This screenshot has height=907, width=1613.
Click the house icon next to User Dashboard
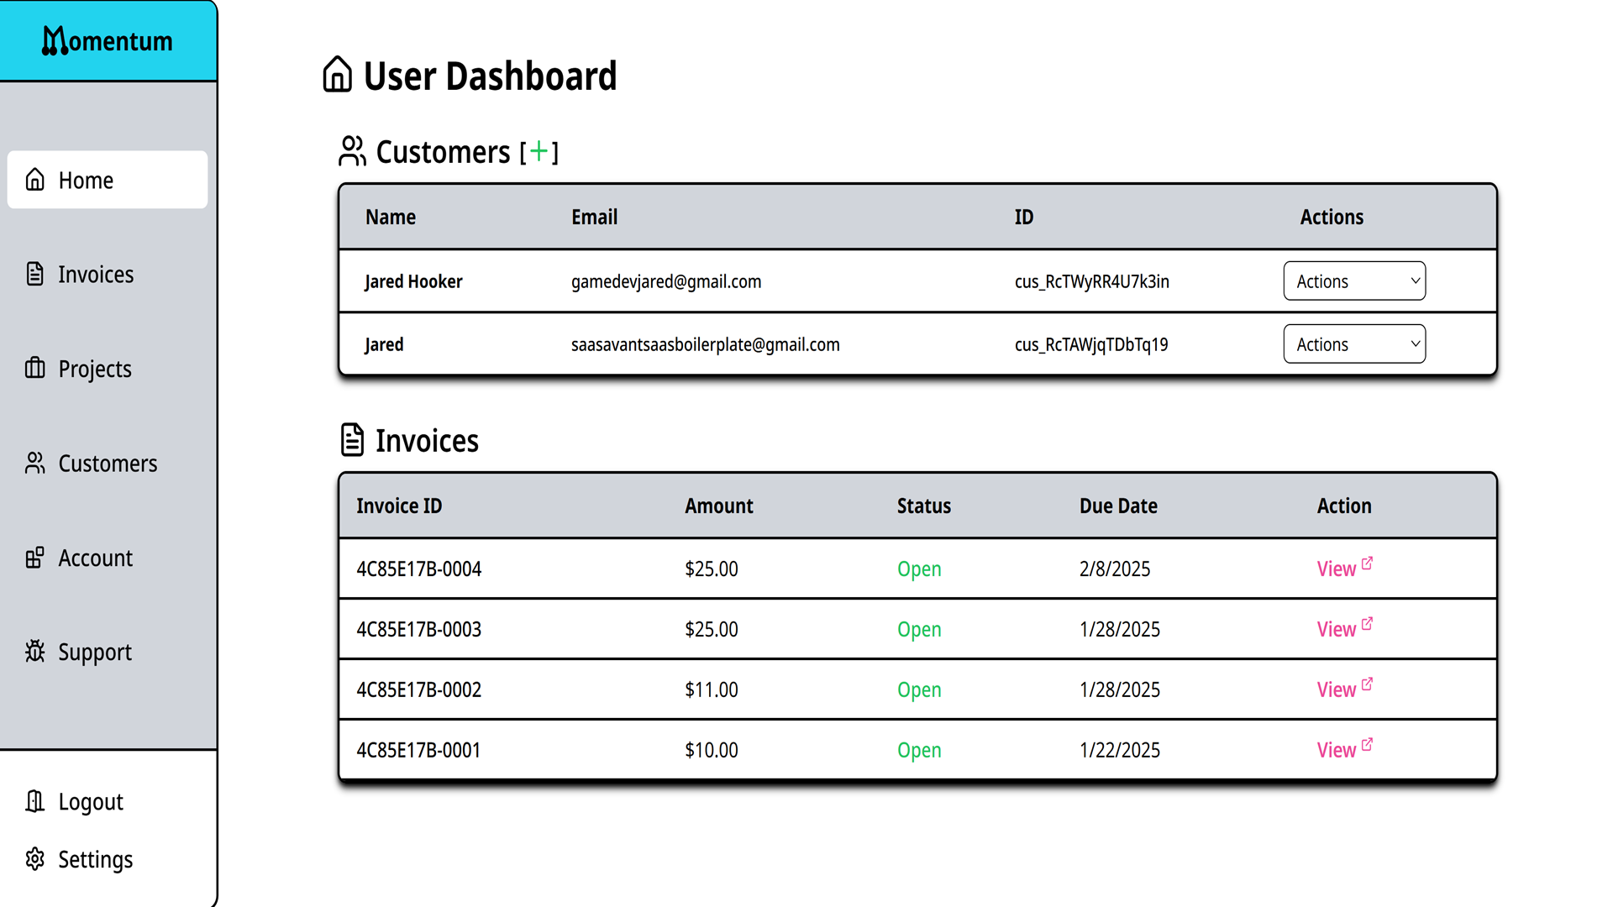pos(338,75)
